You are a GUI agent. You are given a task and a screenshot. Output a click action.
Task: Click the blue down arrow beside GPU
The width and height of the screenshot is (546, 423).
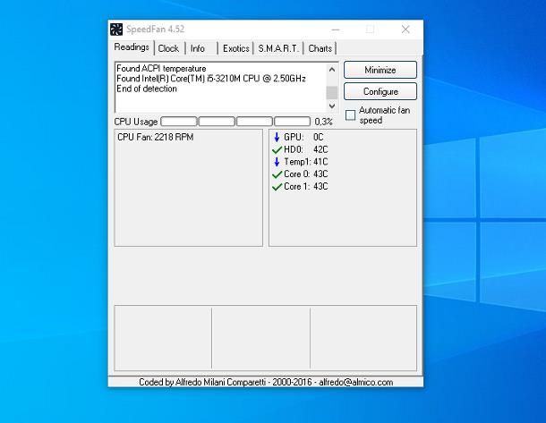tap(277, 137)
